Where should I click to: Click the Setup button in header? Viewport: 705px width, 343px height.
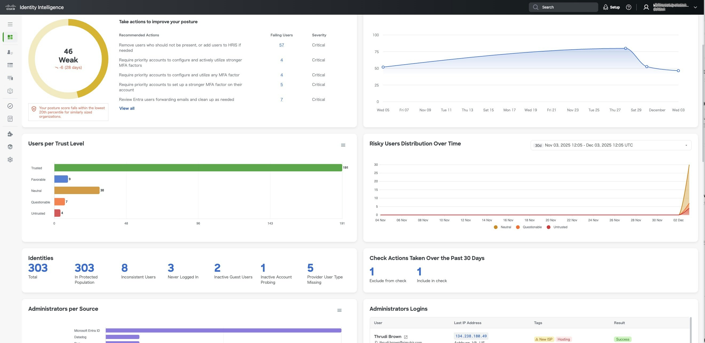tap(611, 7)
